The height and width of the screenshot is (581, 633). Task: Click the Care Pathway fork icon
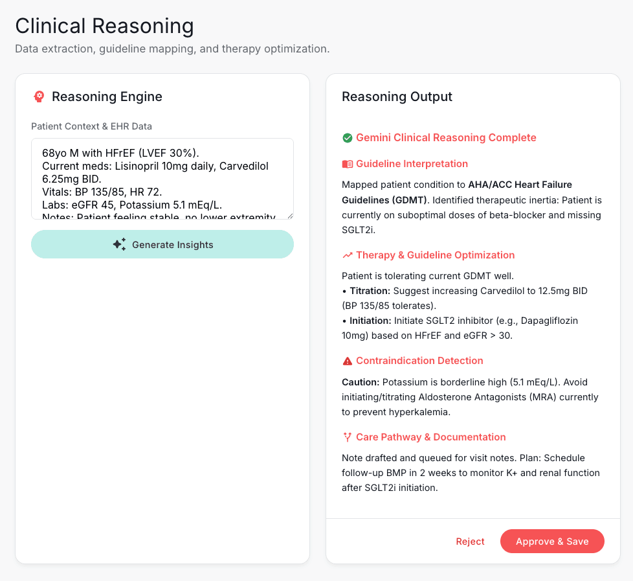347,437
